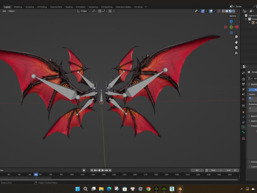This screenshot has height=193, width=257.
Task: Open viewport shading options dropdown
Action: pos(237,11)
